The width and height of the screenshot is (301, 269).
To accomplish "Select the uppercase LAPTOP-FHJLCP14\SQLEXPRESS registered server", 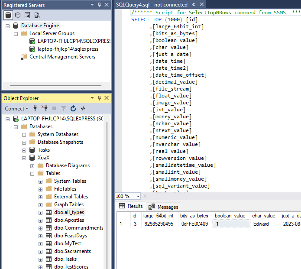I will click(74, 41).
